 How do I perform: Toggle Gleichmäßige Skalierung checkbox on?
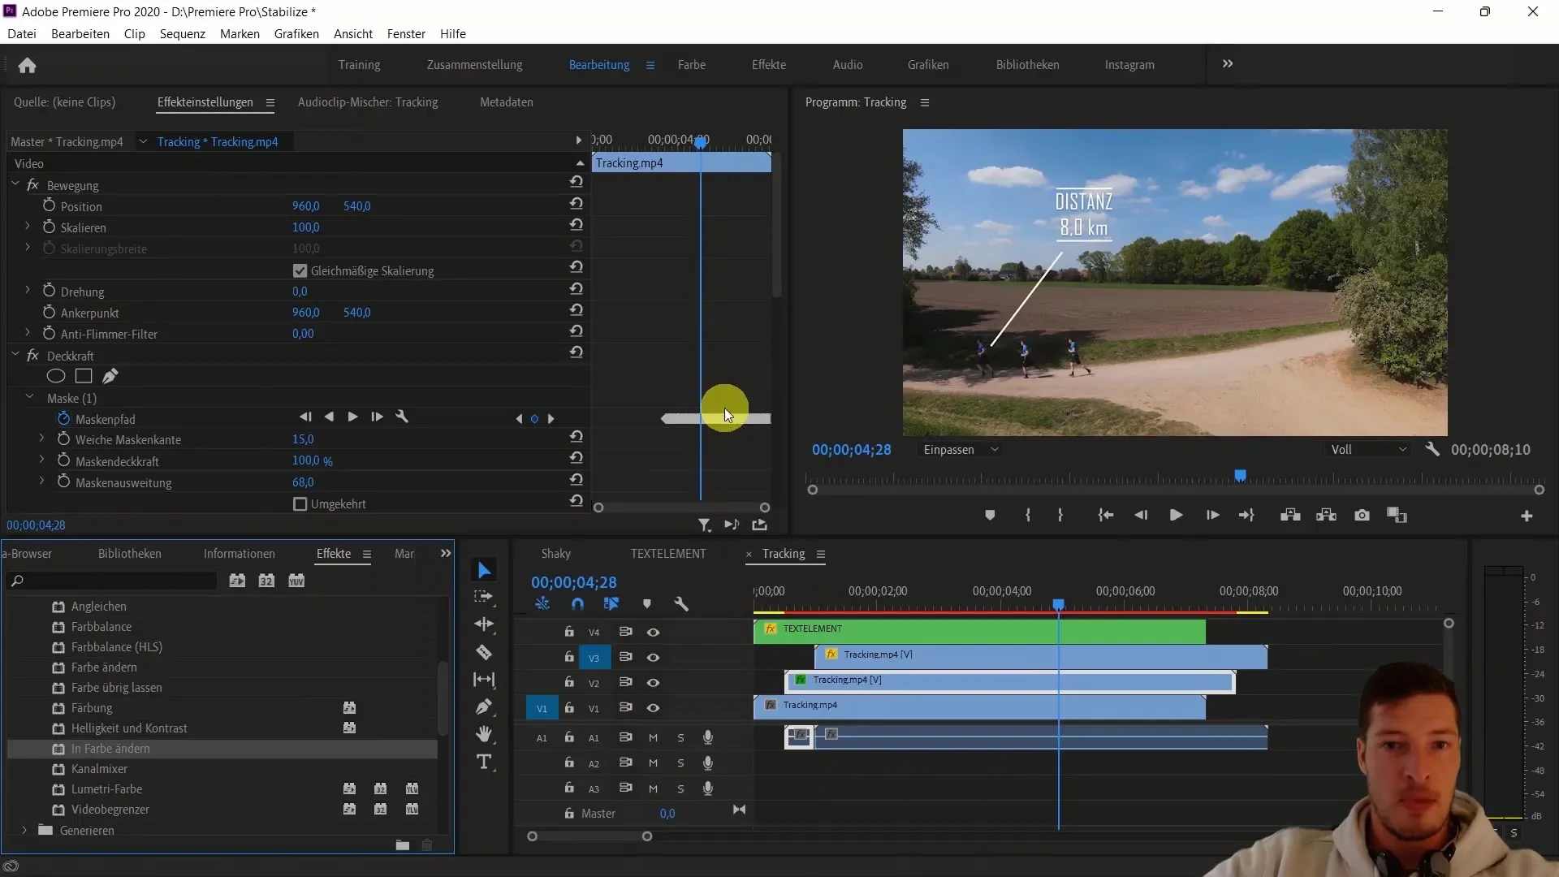300,271
